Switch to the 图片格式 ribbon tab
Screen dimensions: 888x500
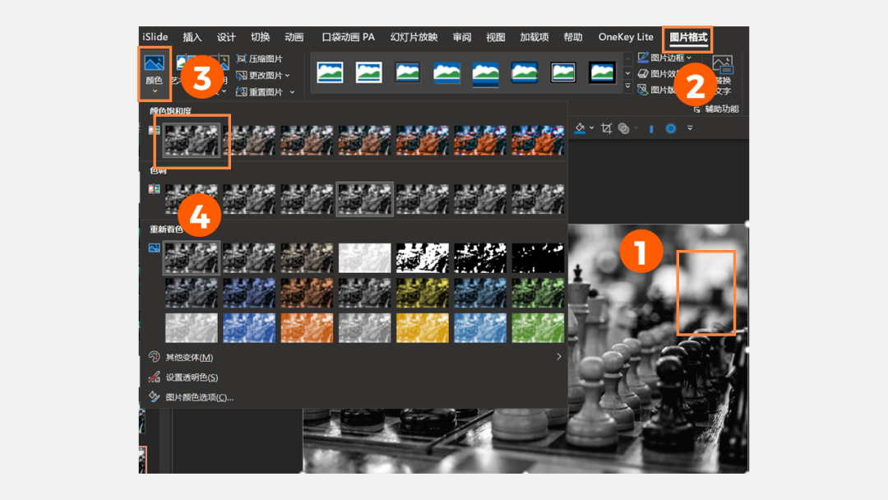688,37
